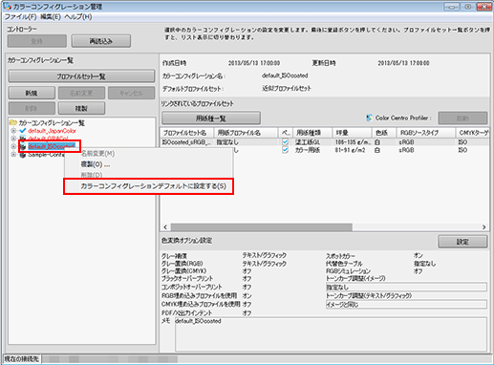Click the 再読込み button

(101, 41)
